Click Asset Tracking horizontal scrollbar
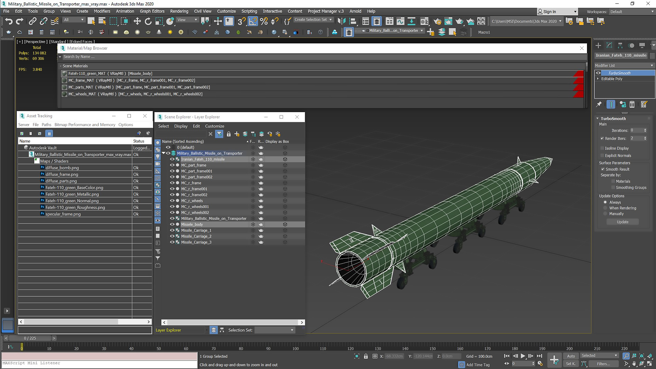The width and height of the screenshot is (656, 369). 85,322
